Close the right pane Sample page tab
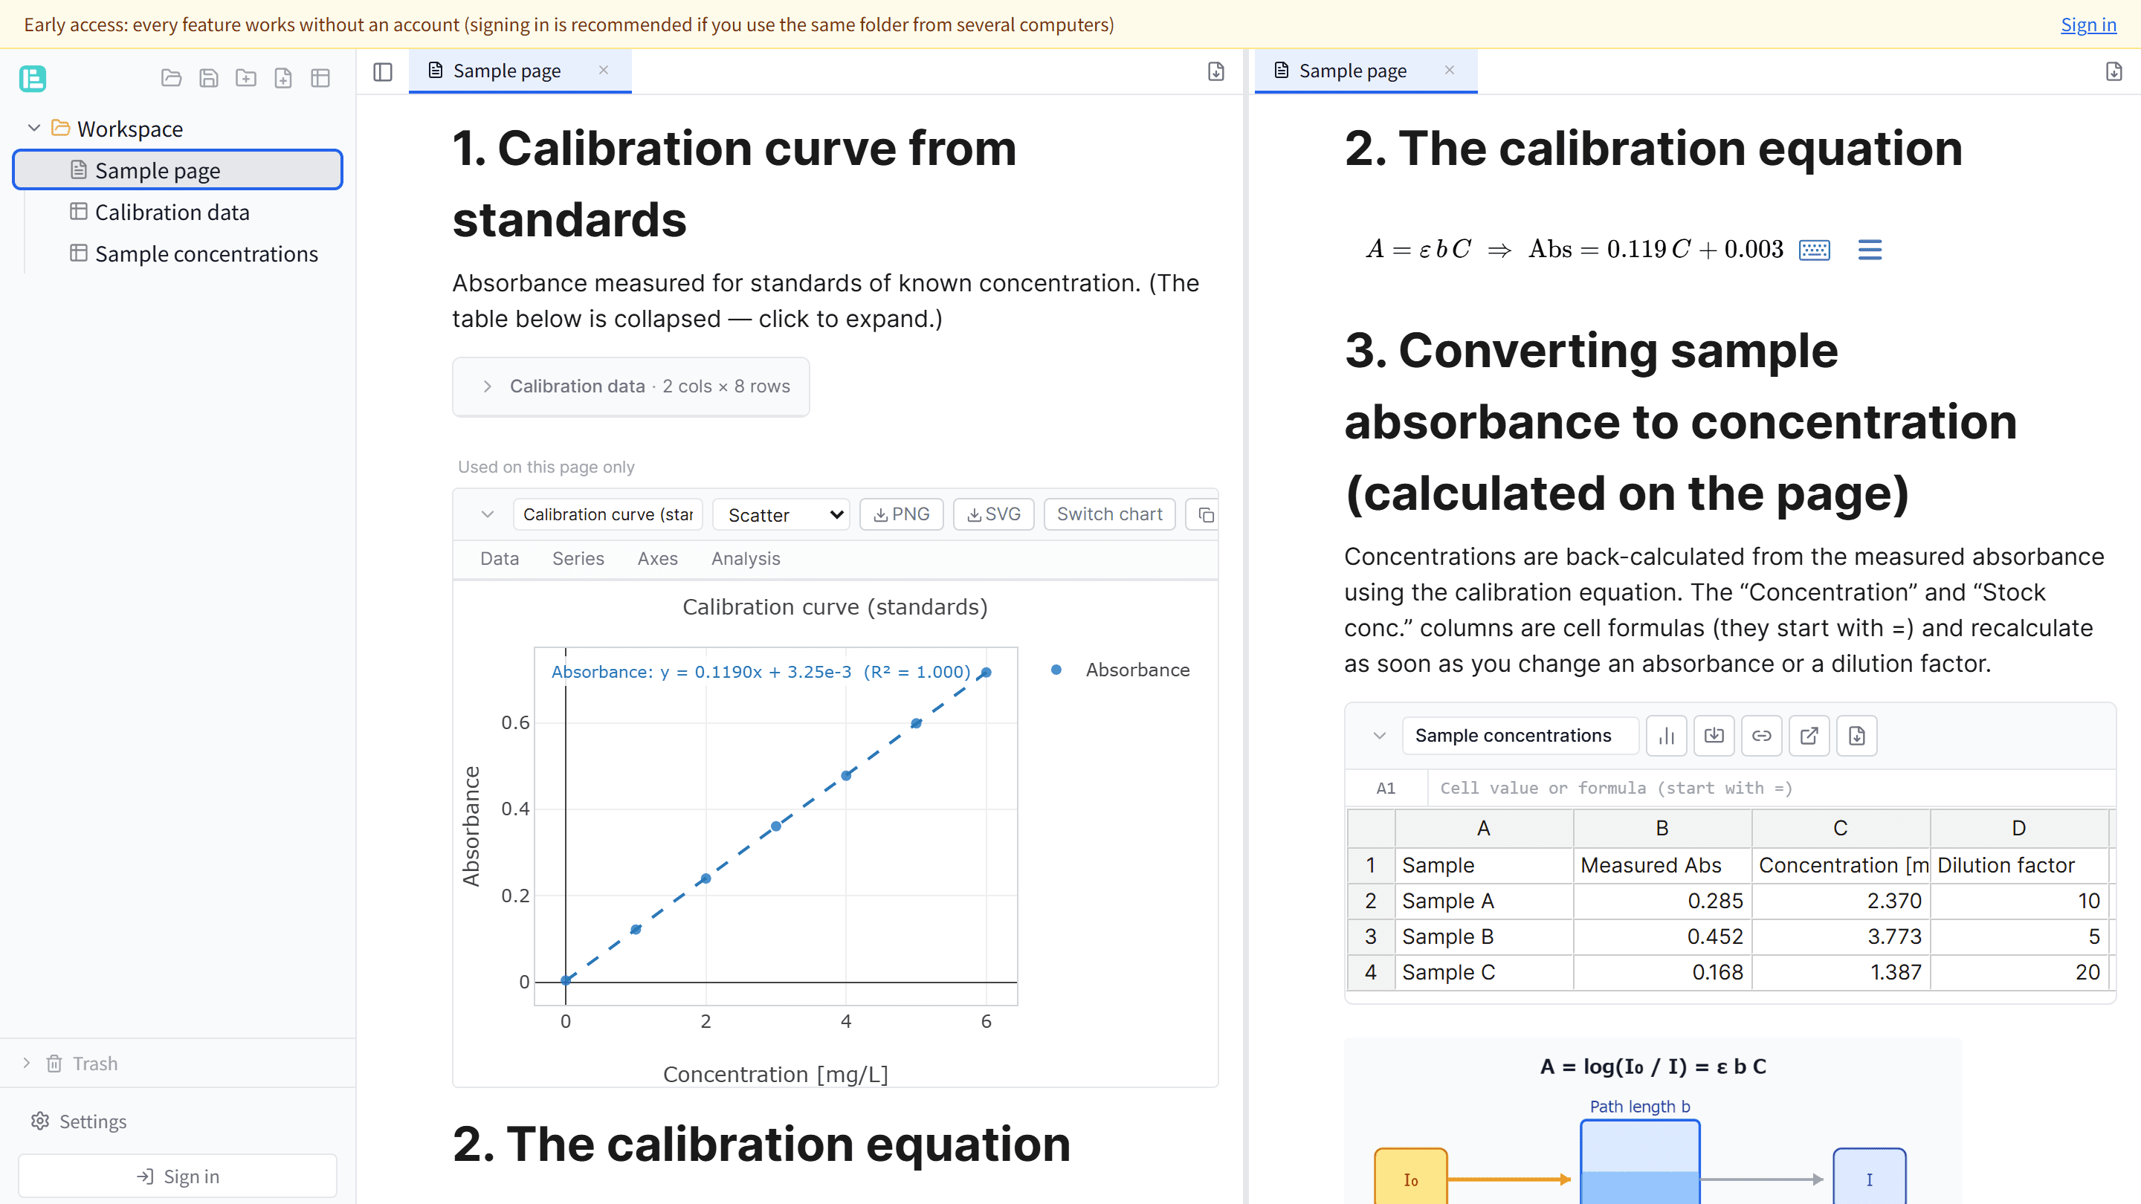This screenshot has width=2141, height=1204. (1450, 71)
